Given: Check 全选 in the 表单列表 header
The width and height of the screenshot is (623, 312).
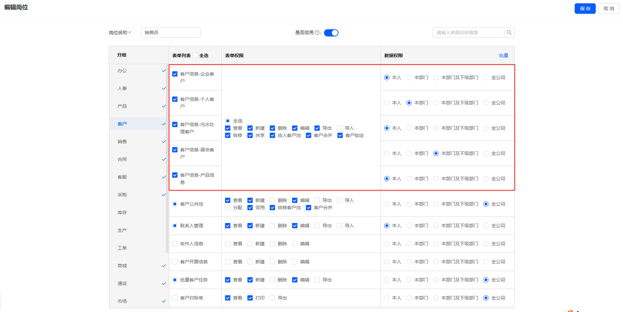Looking at the screenshot, I should pyautogui.click(x=195, y=55).
